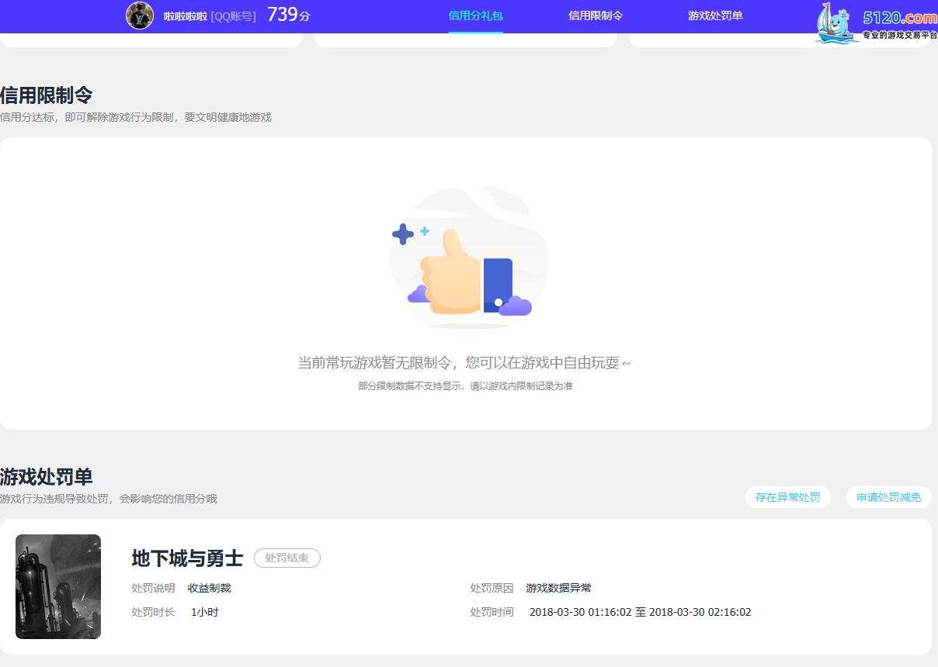Go to 游戏处罚单 tab
The image size is (938, 667).
pyautogui.click(x=715, y=16)
